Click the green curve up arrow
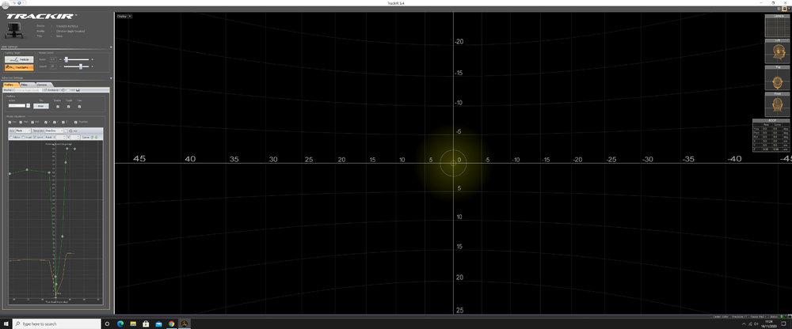The image size is (792, 329). click(92, 138)
